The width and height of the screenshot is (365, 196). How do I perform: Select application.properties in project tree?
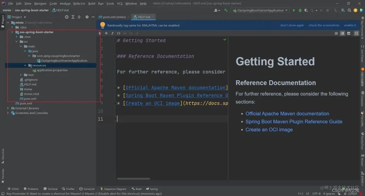(52, 70)
